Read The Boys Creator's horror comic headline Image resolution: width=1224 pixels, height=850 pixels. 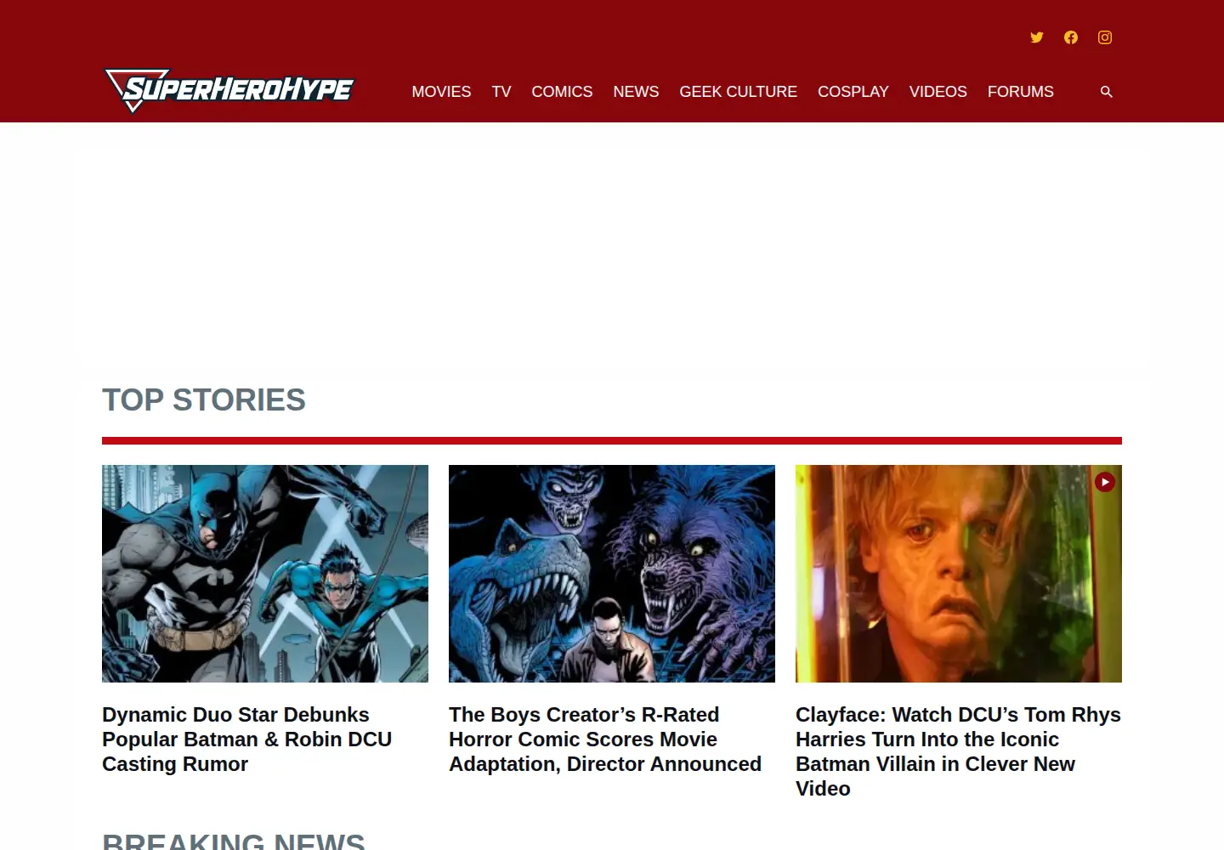605,739
